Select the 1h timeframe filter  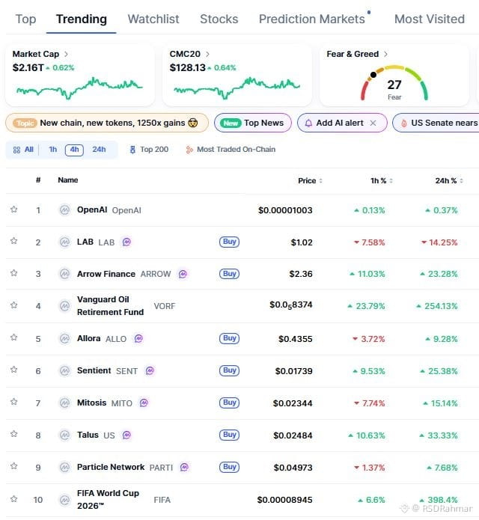[x=52, y=150]
